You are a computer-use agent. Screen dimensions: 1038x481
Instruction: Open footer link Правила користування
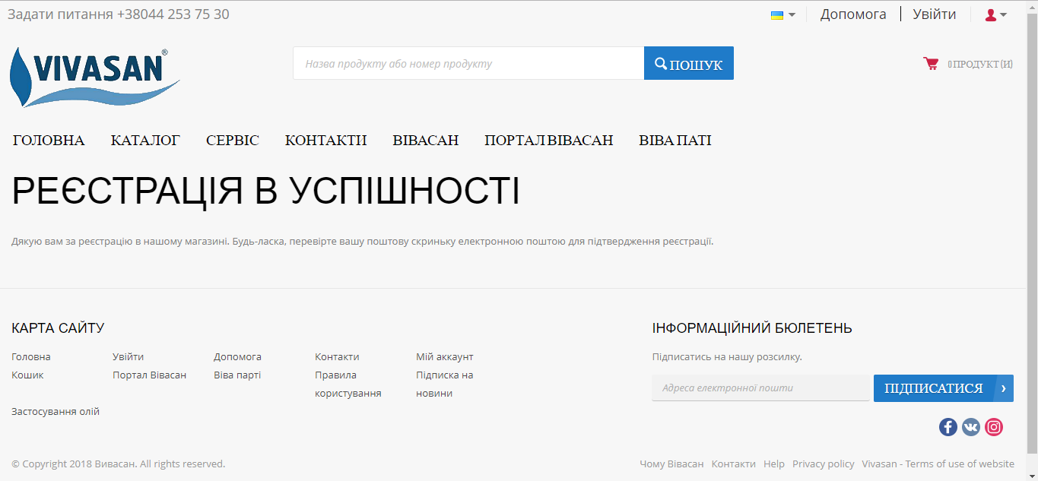coord(348,384)
